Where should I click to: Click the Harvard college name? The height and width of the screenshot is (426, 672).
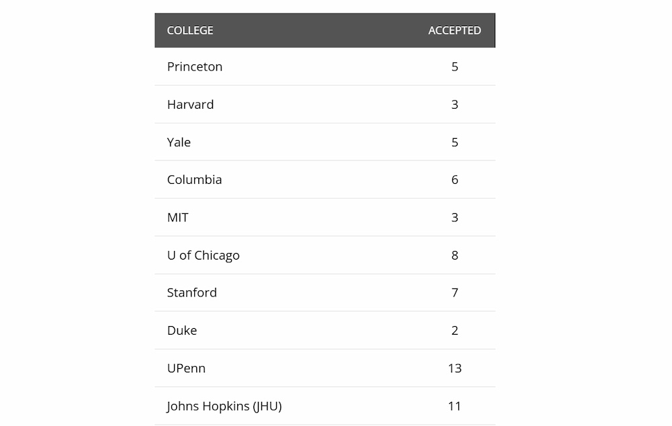point(190,105)
